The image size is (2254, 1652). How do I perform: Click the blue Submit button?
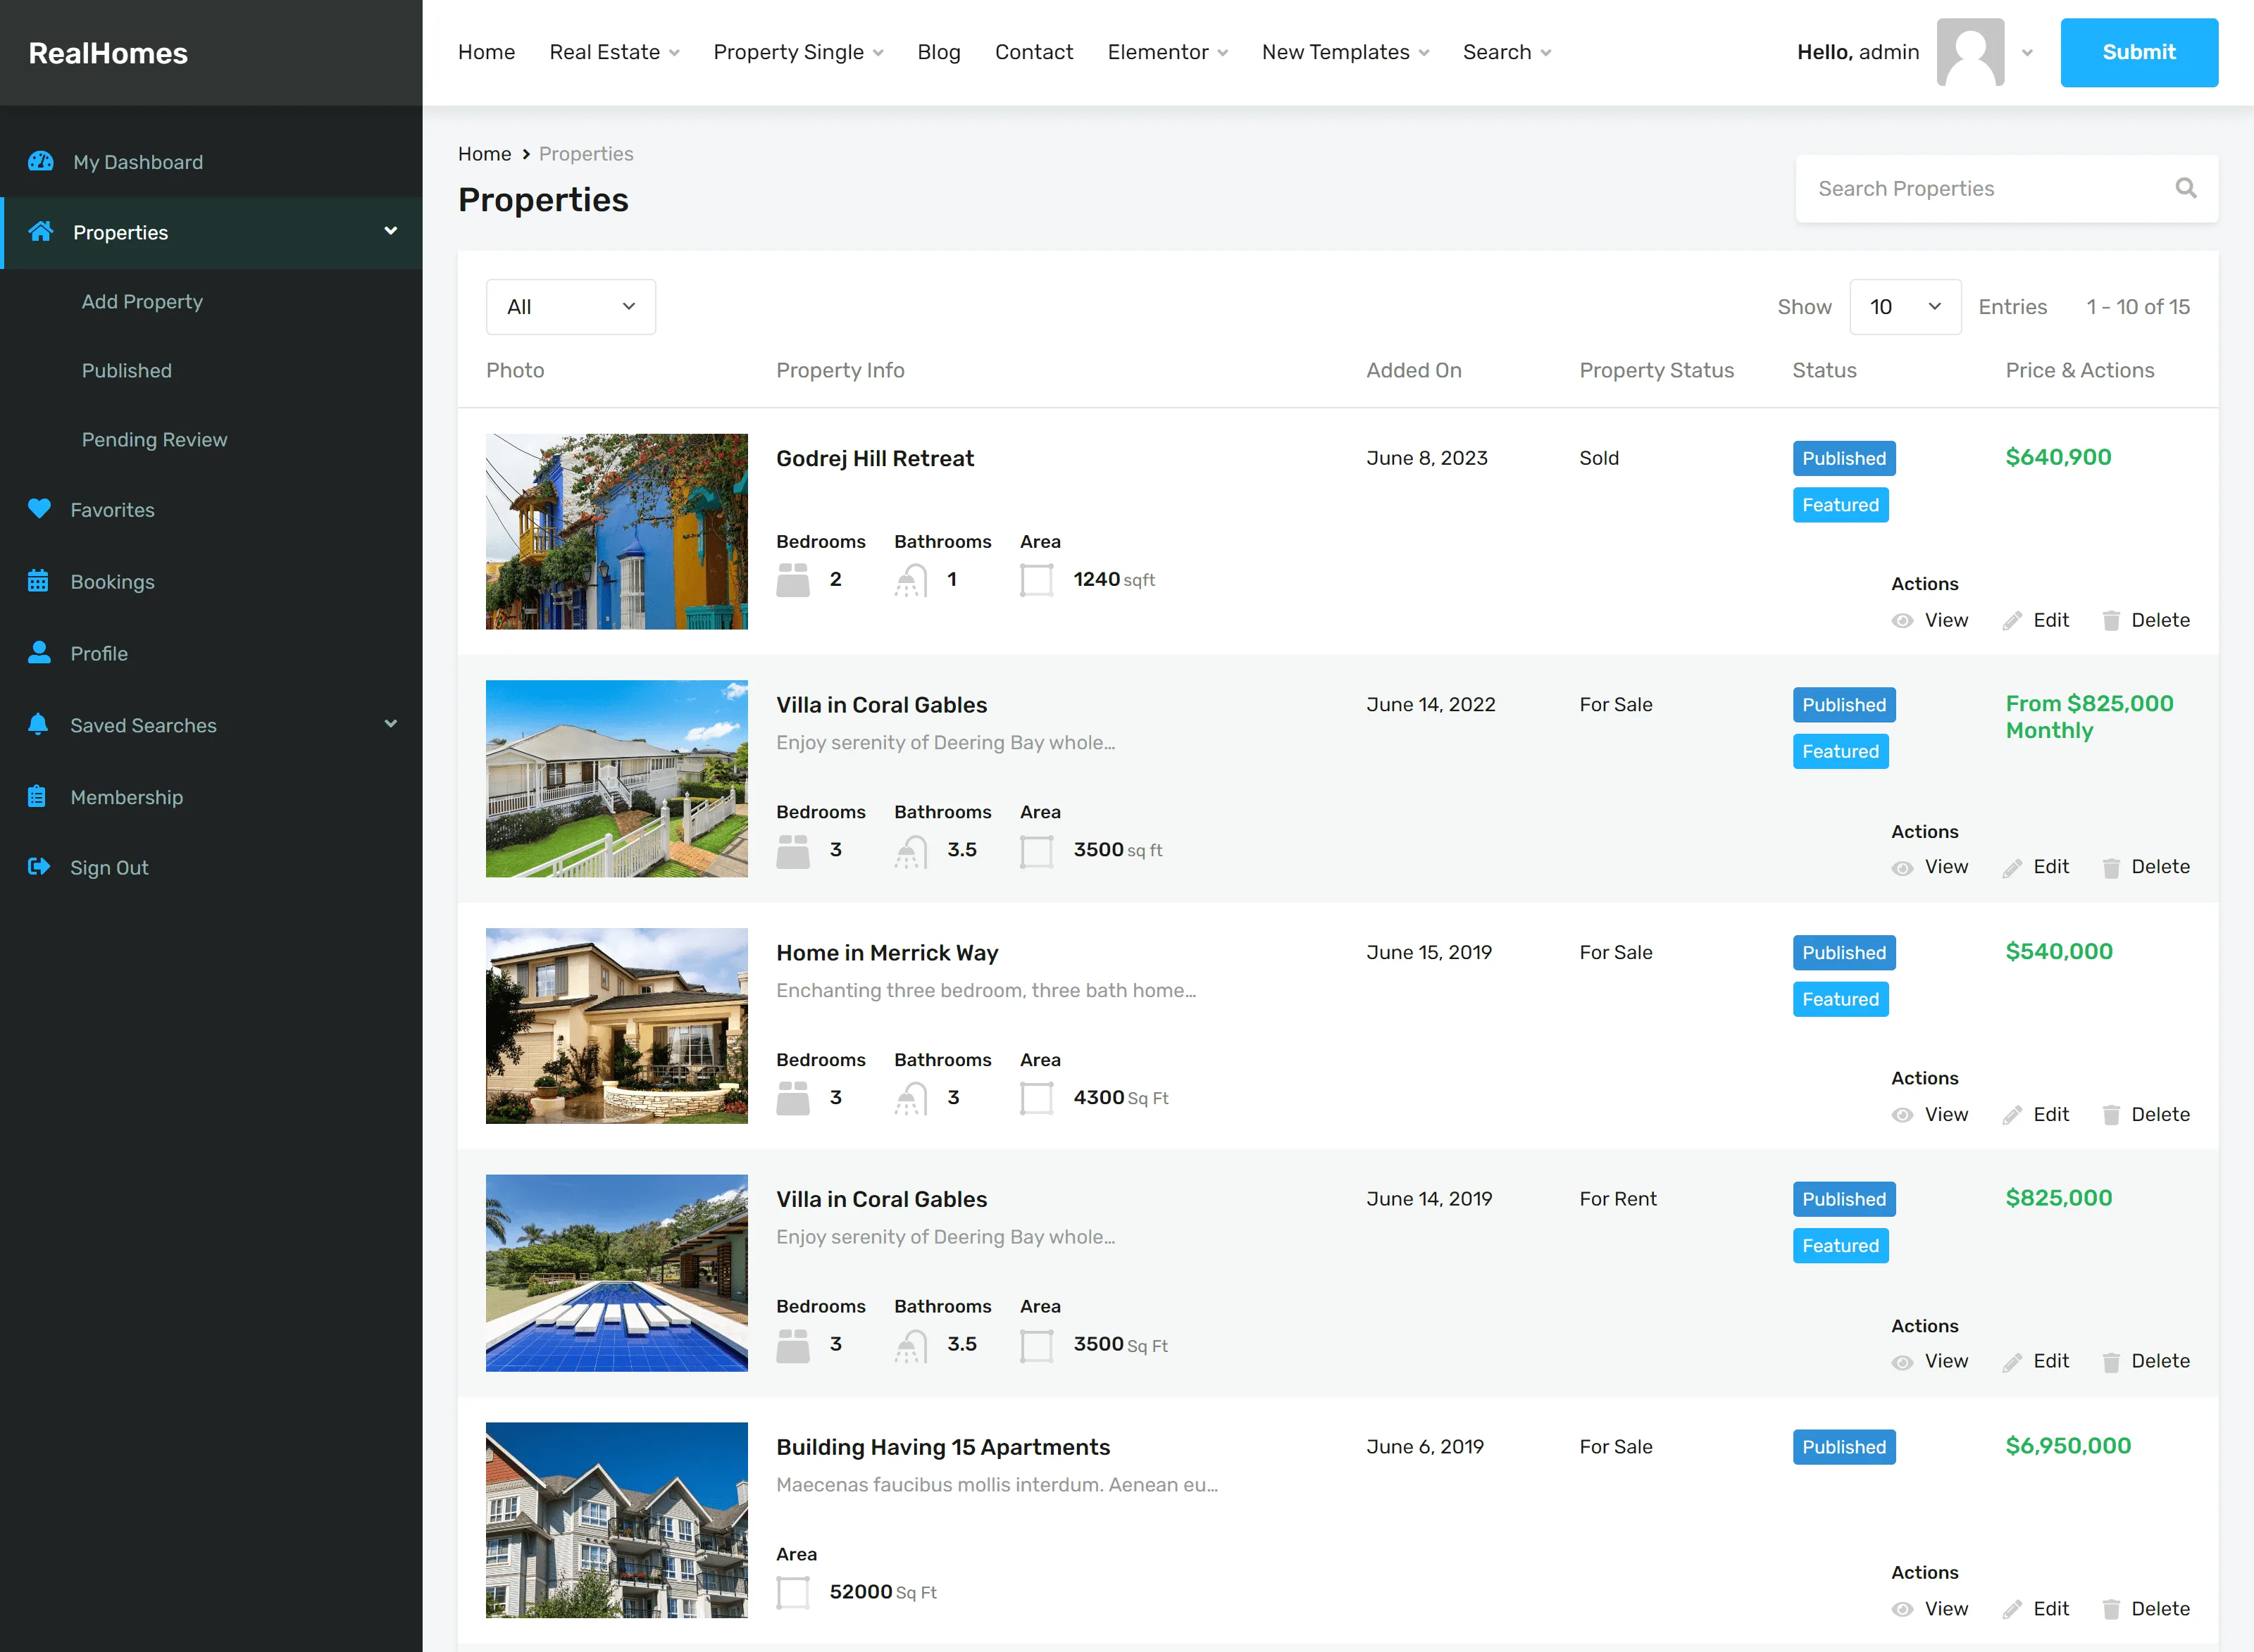(2139, 52)
